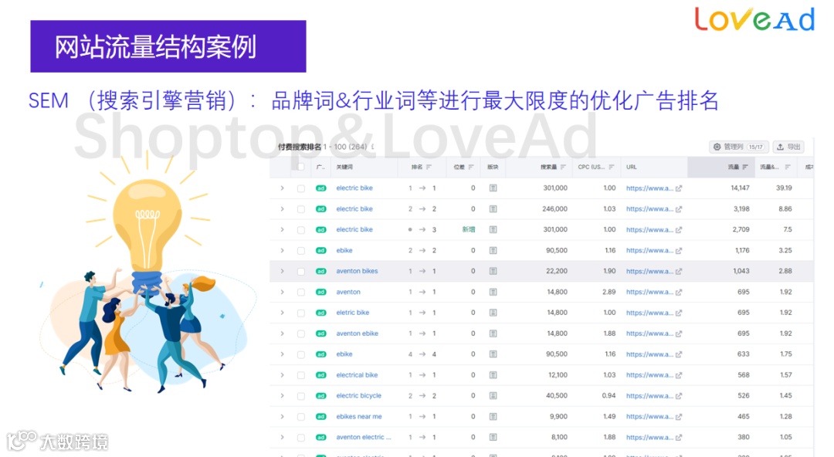
Task: Tick checkbox for electric bike 14,147 traffic row
Action: pos(301,188)
